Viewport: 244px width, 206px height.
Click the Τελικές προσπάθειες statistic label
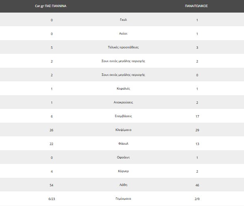tap(123, 48)
